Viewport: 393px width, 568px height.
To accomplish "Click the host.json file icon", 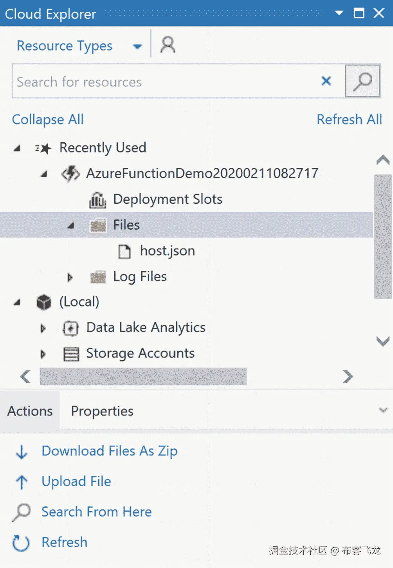I will [x=124, y=251].
